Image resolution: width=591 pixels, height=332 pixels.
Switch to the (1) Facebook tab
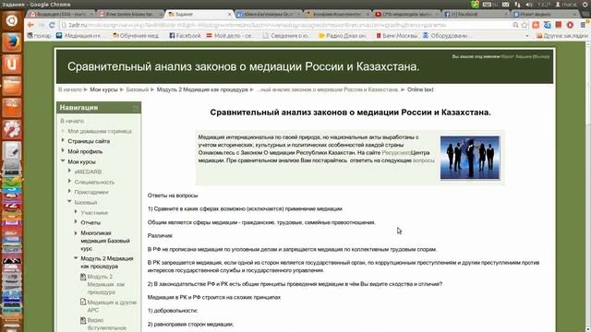pos(476,14)
